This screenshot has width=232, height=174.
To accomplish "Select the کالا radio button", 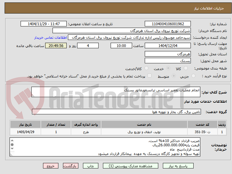I will [186, 68].
